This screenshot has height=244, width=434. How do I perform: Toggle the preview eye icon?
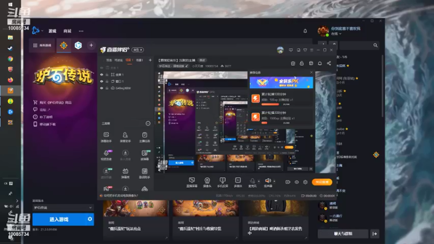(297, 182)
